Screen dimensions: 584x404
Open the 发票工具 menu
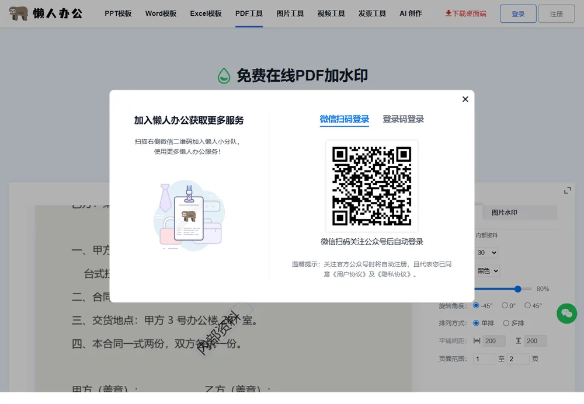(x=372, y=13)
